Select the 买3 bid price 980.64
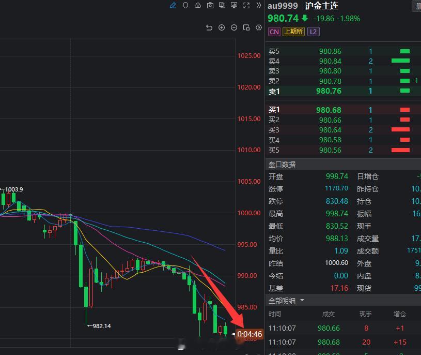Image resolution: width=421 pixels, height=355 pixels. click(x=330, y=130)
